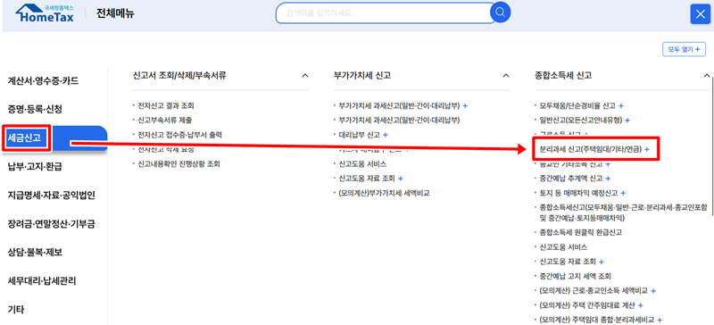Screen dimensions: 714x325
Task: Expand the plus next to 주택임대 종합·분리과세비교
Action: point(660,320)
